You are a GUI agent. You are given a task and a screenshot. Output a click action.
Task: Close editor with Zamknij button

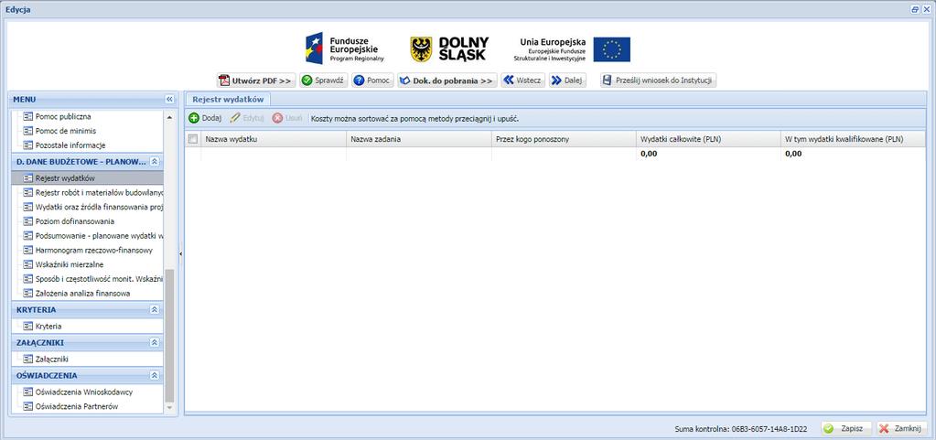(x=902, y=429)
